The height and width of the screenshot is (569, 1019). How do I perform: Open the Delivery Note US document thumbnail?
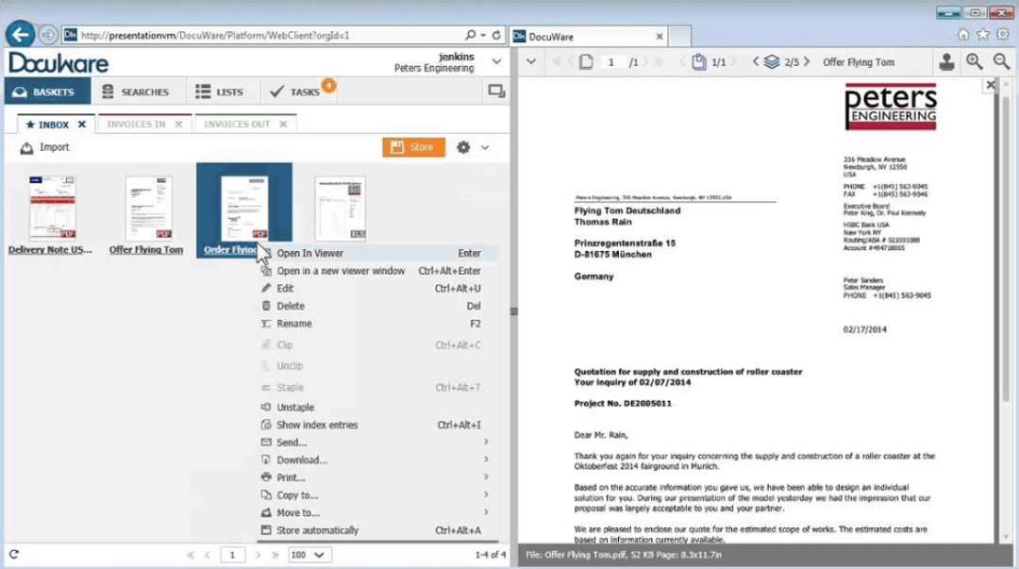pyautogui.click(x=50, y=207)
